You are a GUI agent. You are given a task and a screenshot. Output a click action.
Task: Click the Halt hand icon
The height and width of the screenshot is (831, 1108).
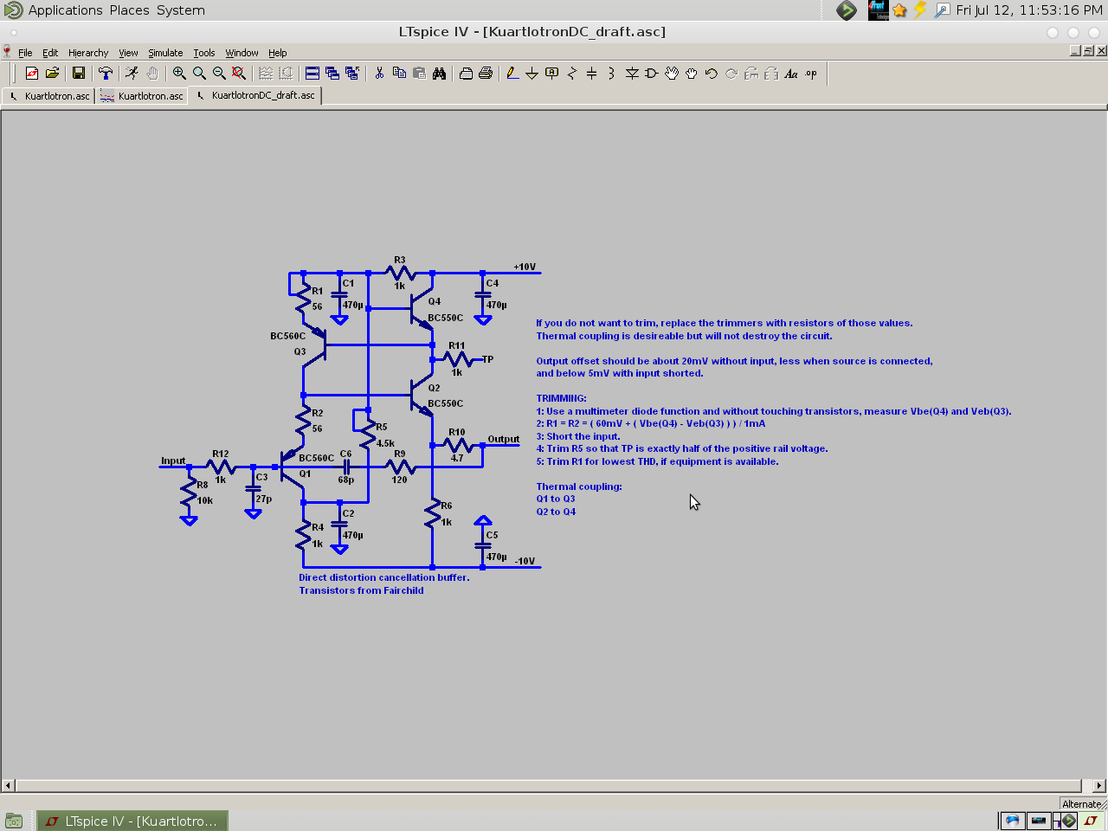click(x=152, y=74)
